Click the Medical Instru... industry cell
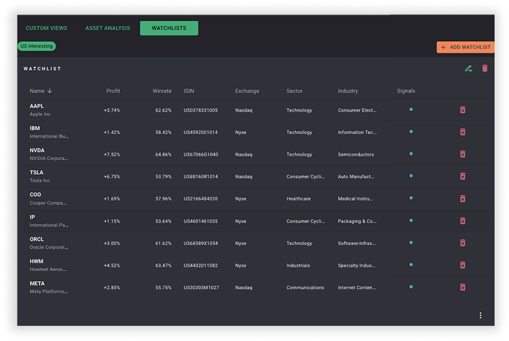 click(355, 198)
